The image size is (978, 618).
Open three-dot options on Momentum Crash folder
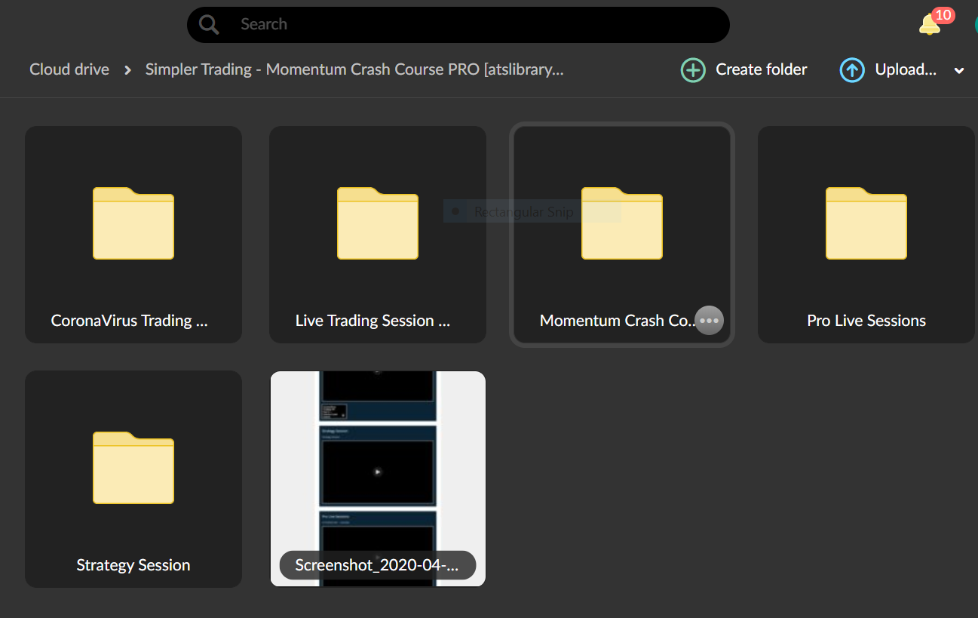[x=709, y=320]
